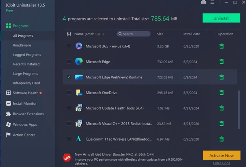This screenshot has width=246, height=167.
Task: Show Recently Installed programs
Action: pos(26,64)
